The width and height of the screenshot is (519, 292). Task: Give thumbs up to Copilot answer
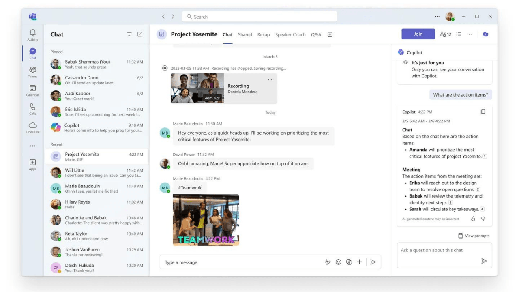coord(473,219)
